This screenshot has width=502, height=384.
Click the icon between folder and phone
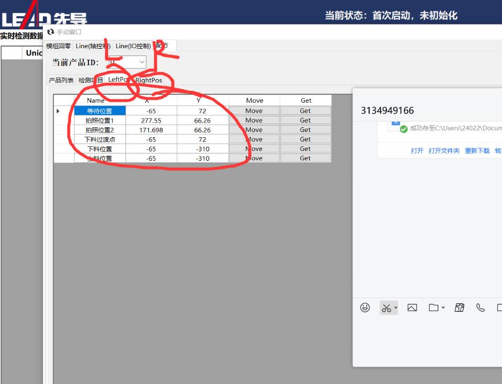[459, 308]
